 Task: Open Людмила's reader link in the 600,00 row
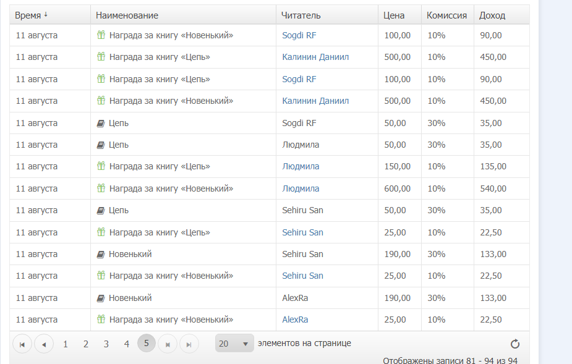(301, 188)
